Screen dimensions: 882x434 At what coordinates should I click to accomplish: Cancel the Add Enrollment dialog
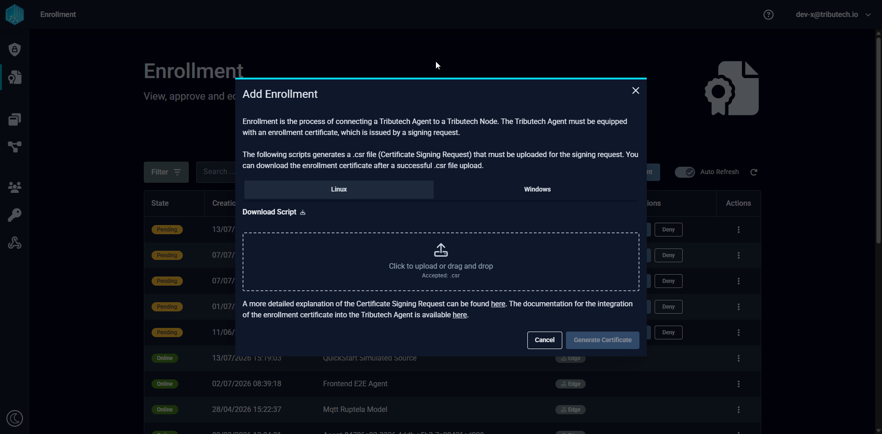544,340
